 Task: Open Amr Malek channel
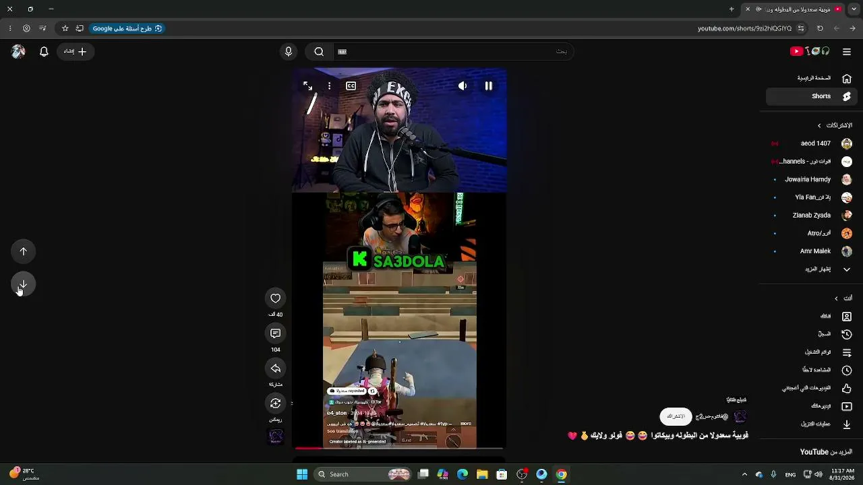(x=812, y=251)
